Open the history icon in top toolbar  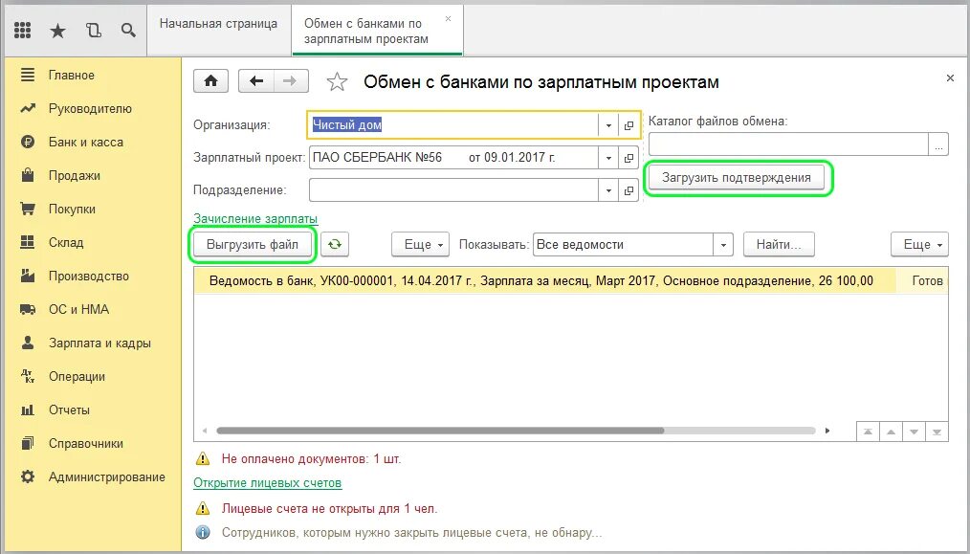click(94, 30)
